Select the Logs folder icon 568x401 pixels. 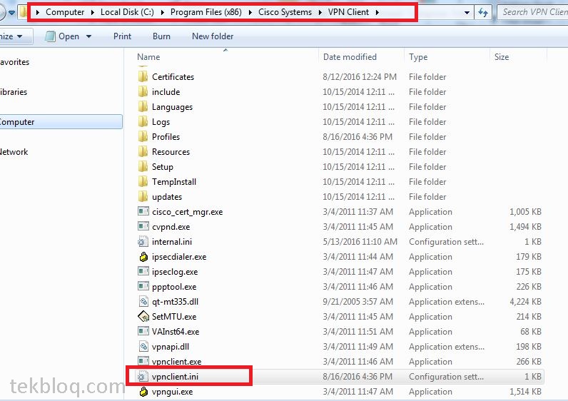click(x=143, y=121)
